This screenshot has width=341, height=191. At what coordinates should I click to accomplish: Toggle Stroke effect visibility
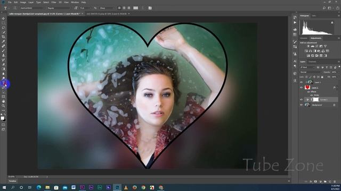[311, 95]
